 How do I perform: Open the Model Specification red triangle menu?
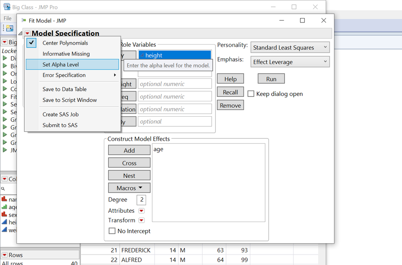pos(27,33)
